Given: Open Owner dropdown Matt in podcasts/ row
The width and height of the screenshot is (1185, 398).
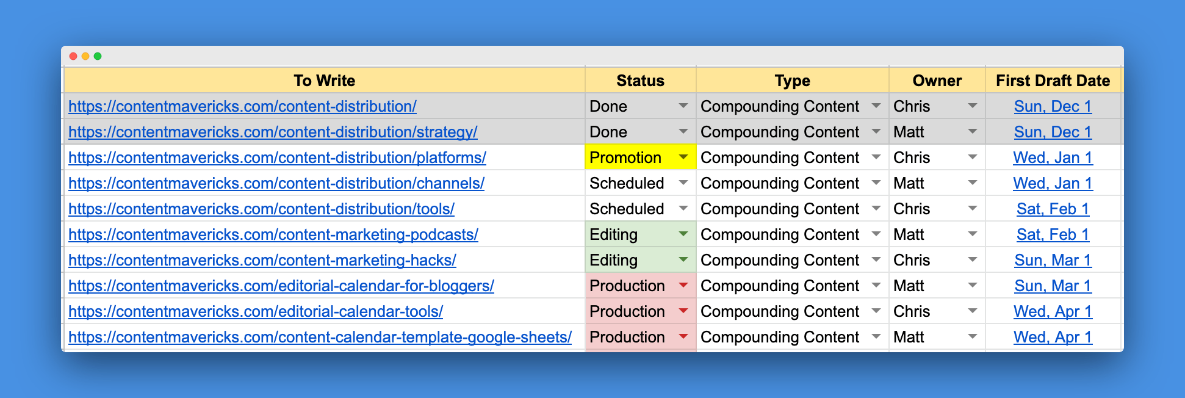Looking at the screenshot, I should pyautogui.click(x=973, y=234).
